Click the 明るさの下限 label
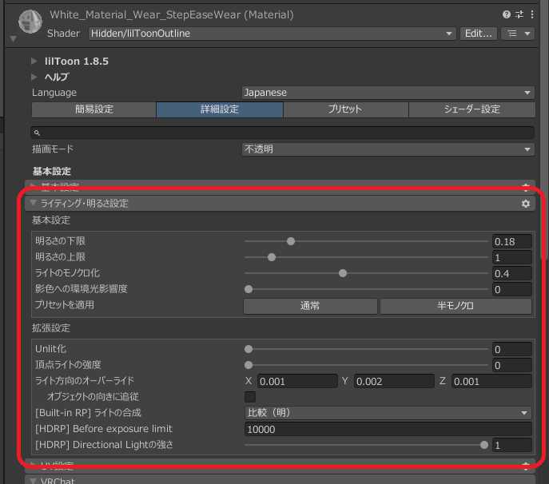 click(60, 241)
